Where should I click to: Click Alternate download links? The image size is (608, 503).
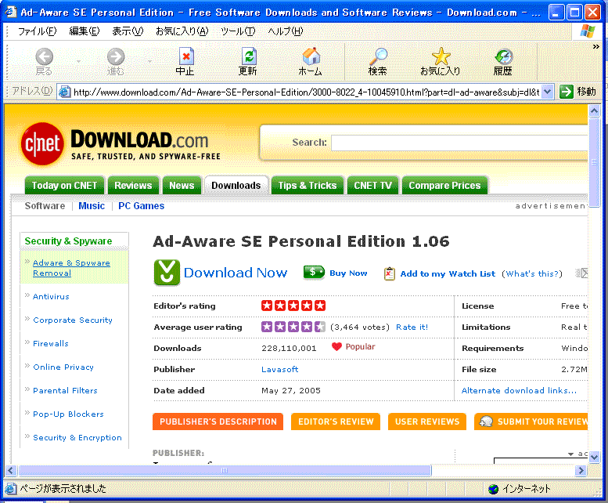pyautogui.click(x=519, y=390)
